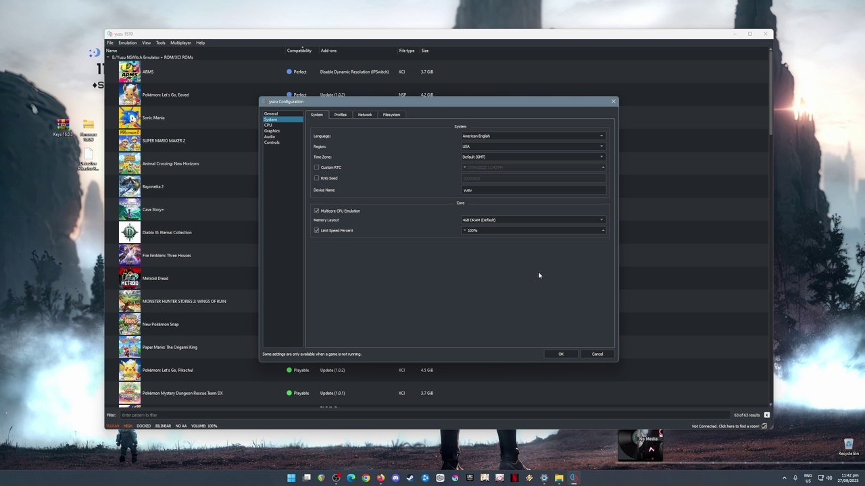Screen dimensions: 865x486
Task: Click the BILINEAR filter status button
Action: [x=163, y=426]
